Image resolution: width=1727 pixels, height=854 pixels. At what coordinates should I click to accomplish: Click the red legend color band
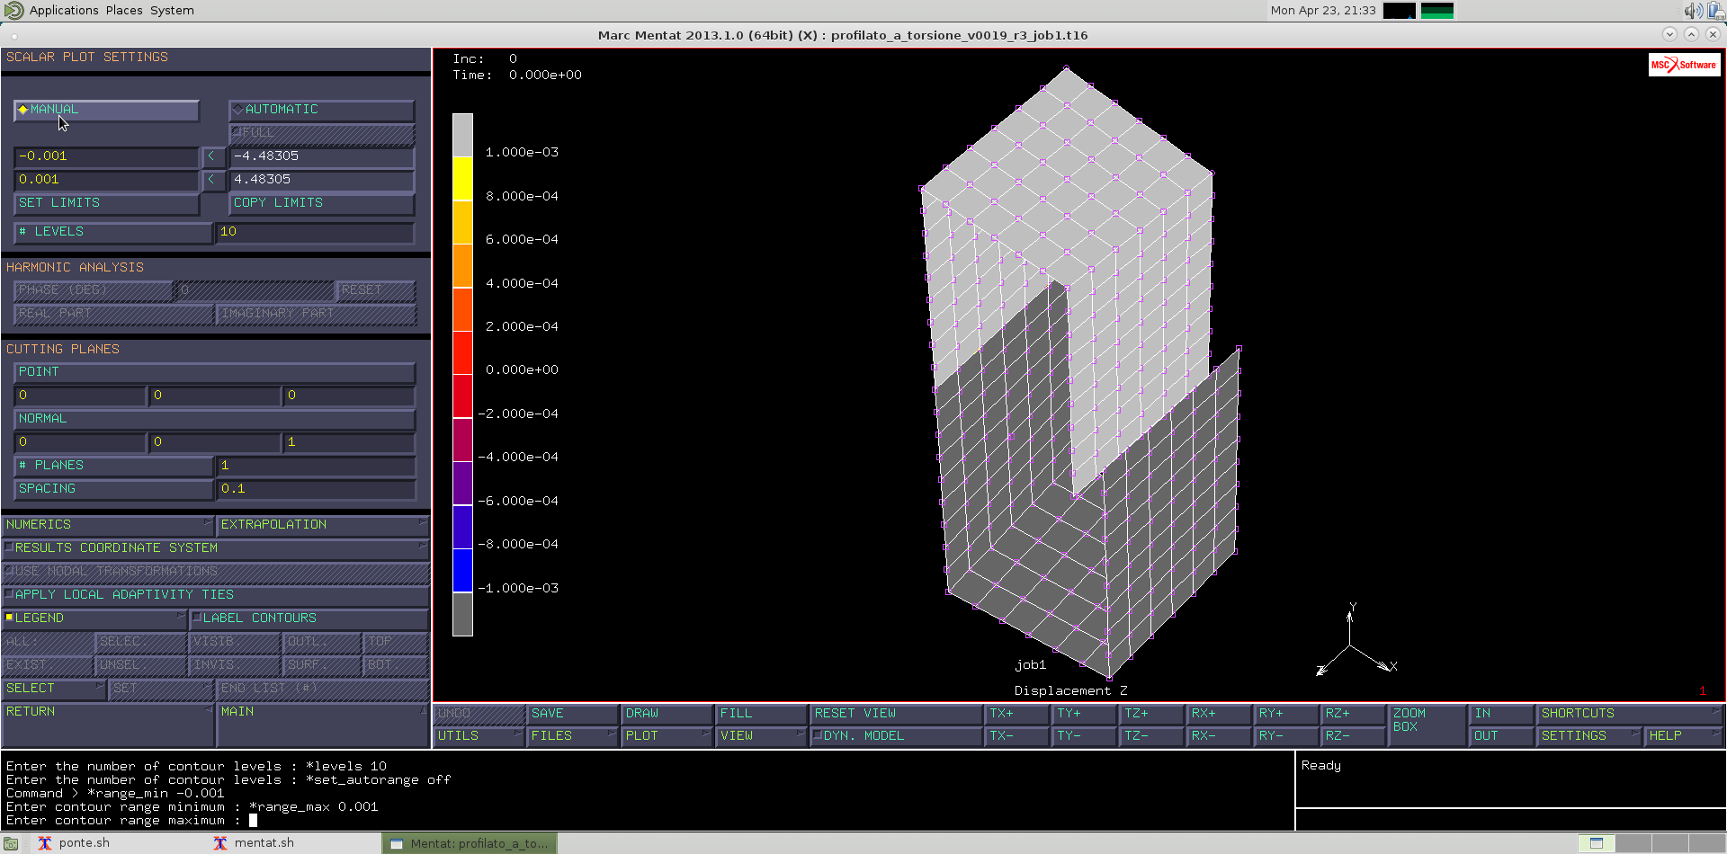pos(462,352)
